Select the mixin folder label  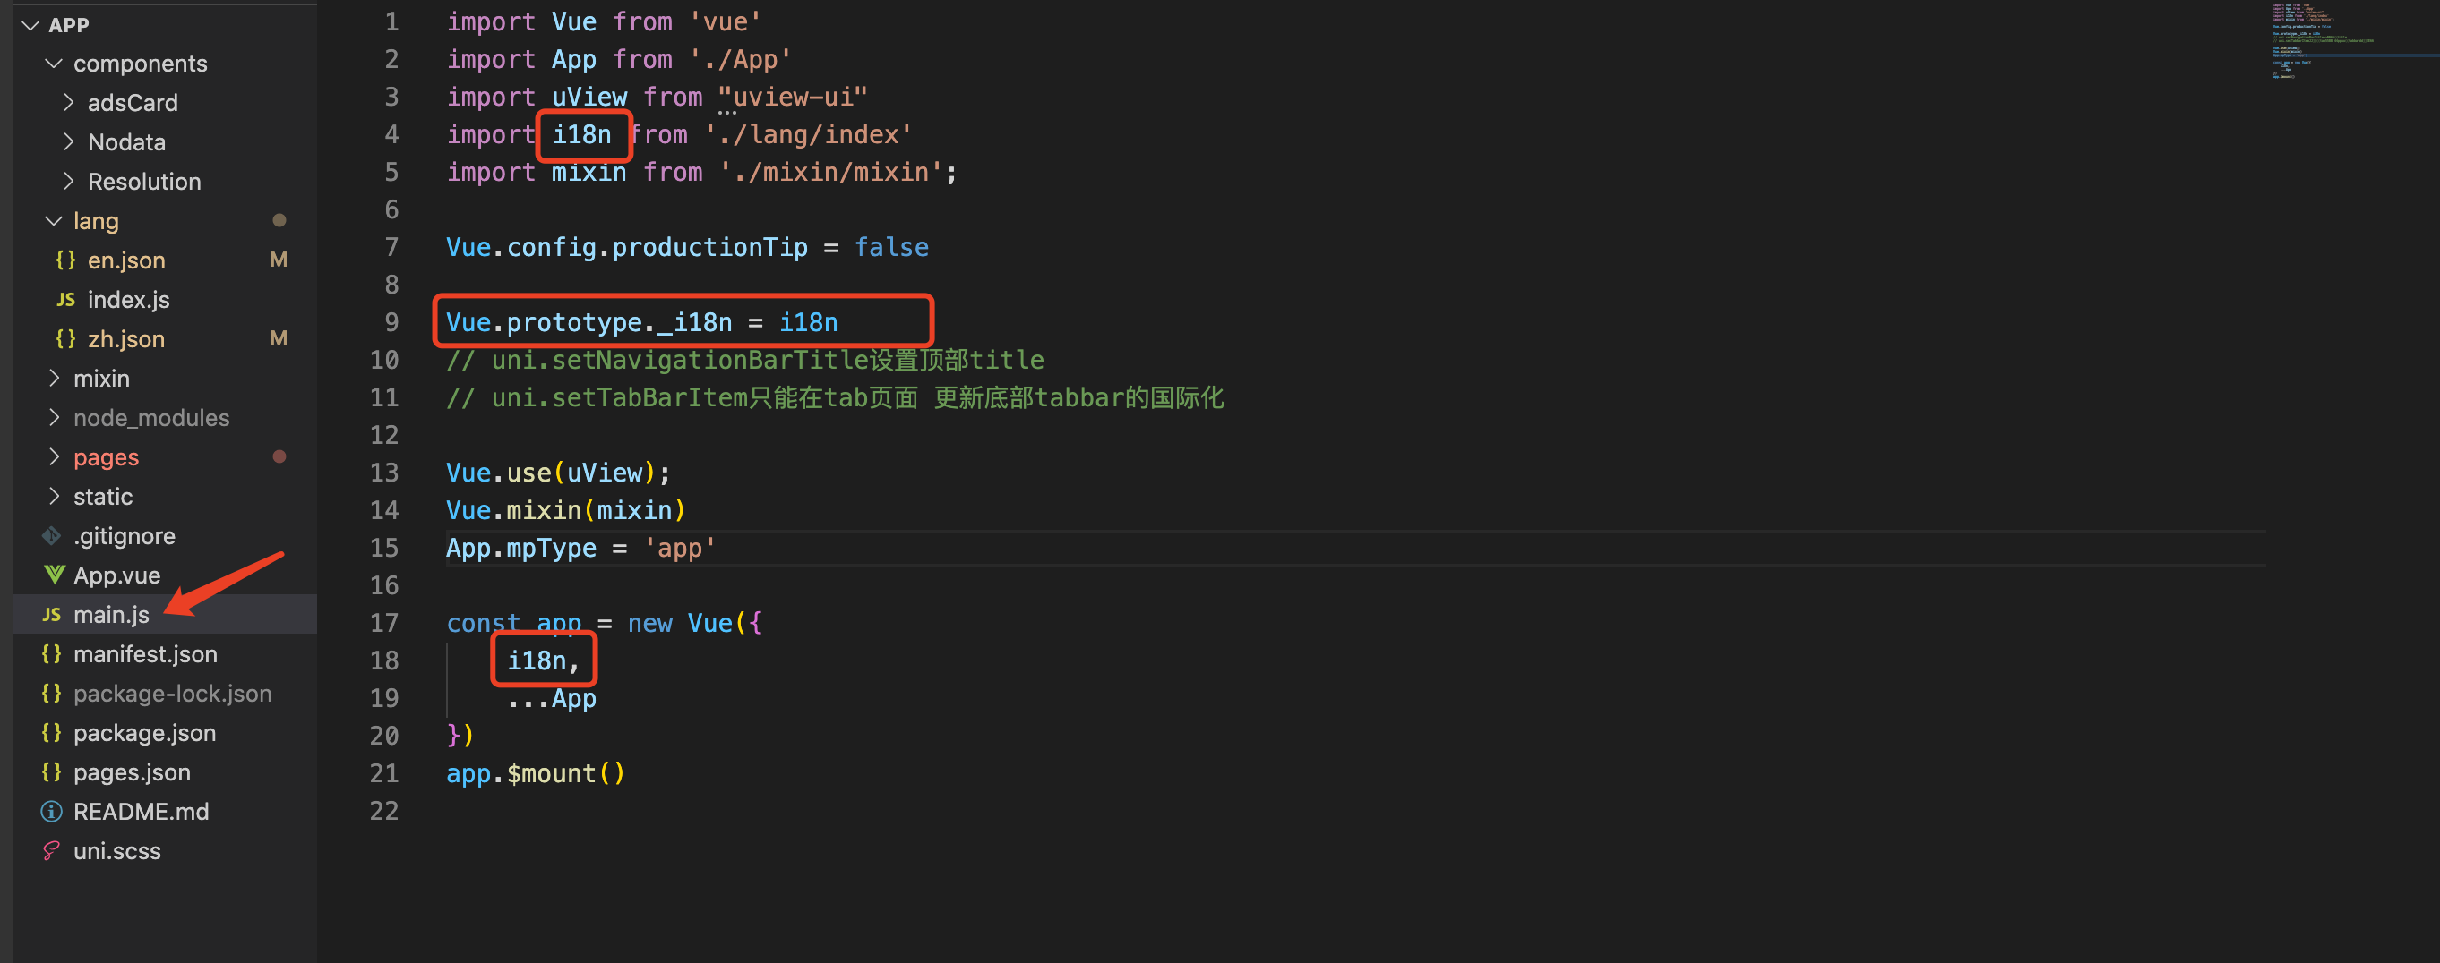pyautogui.click(x=101, y=379)
